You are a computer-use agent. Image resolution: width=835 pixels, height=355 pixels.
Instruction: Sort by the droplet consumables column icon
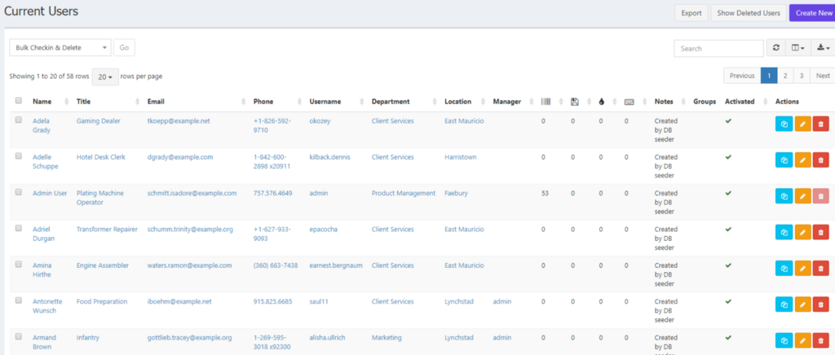click(x=601, y=102)
